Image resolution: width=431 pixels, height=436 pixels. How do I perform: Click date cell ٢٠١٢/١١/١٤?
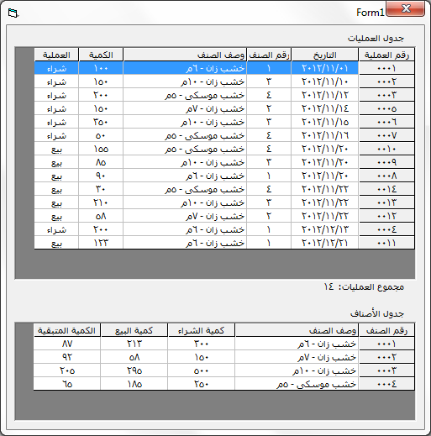pyautogui.click(x=325, y=108)
